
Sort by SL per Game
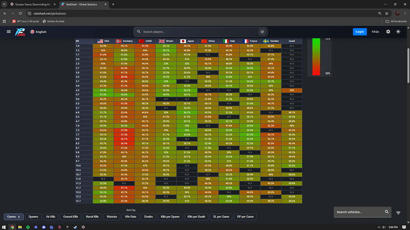click(x=221, y=216)
